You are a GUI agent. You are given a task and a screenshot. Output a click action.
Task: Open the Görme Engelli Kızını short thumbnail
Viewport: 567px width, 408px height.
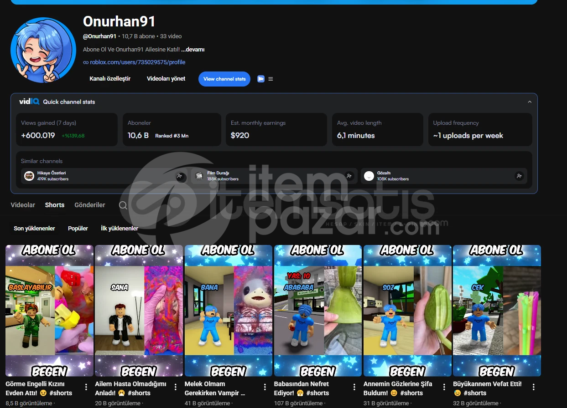tap(49, 311)
